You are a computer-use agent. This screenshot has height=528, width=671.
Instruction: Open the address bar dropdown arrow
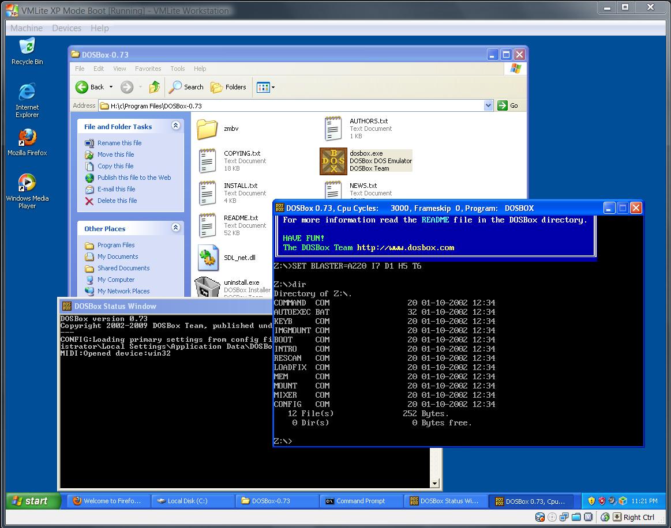[488, 105]
